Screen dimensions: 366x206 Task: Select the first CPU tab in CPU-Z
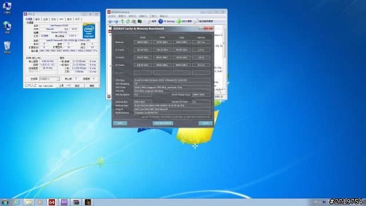click(29, 19)
